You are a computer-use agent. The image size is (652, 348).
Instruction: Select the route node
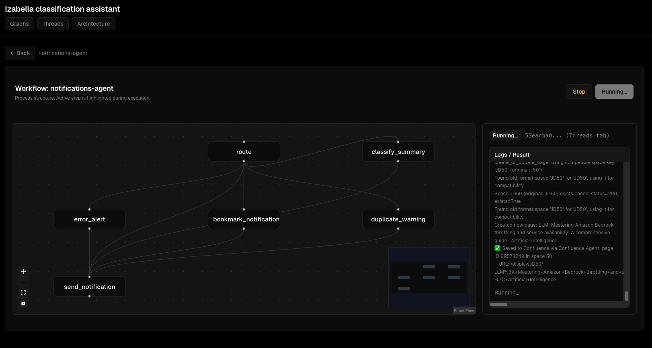(x=244, y=152)
